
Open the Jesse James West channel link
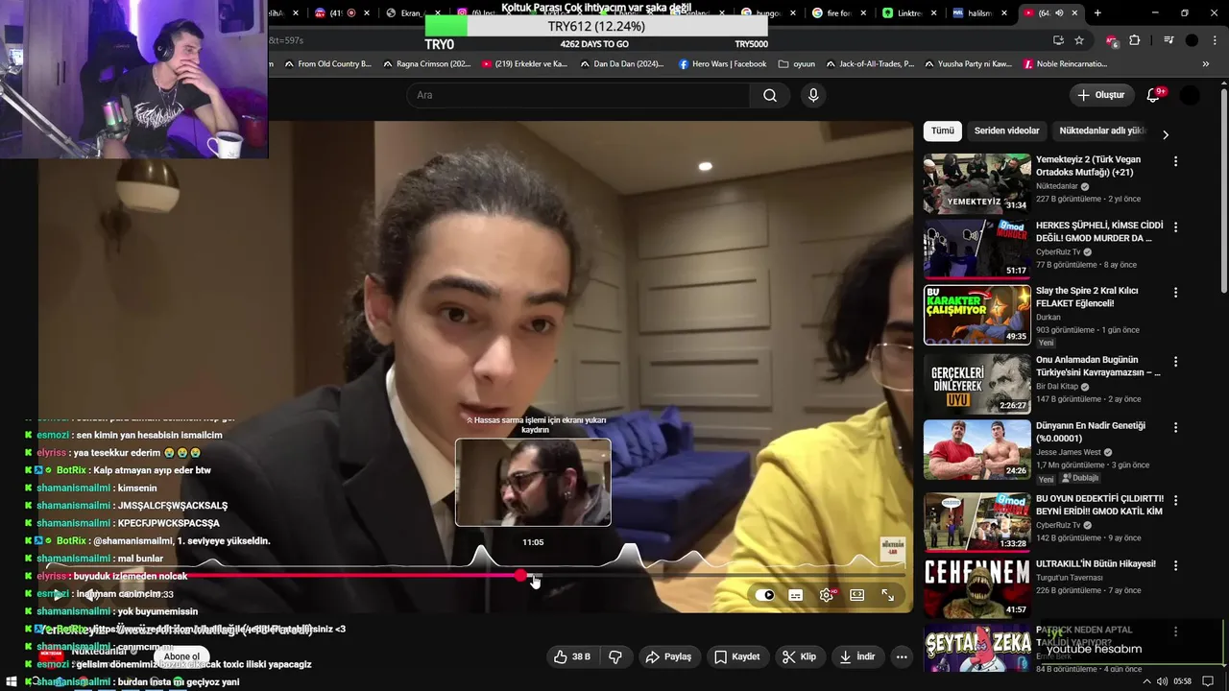[x=1070, y=452]
